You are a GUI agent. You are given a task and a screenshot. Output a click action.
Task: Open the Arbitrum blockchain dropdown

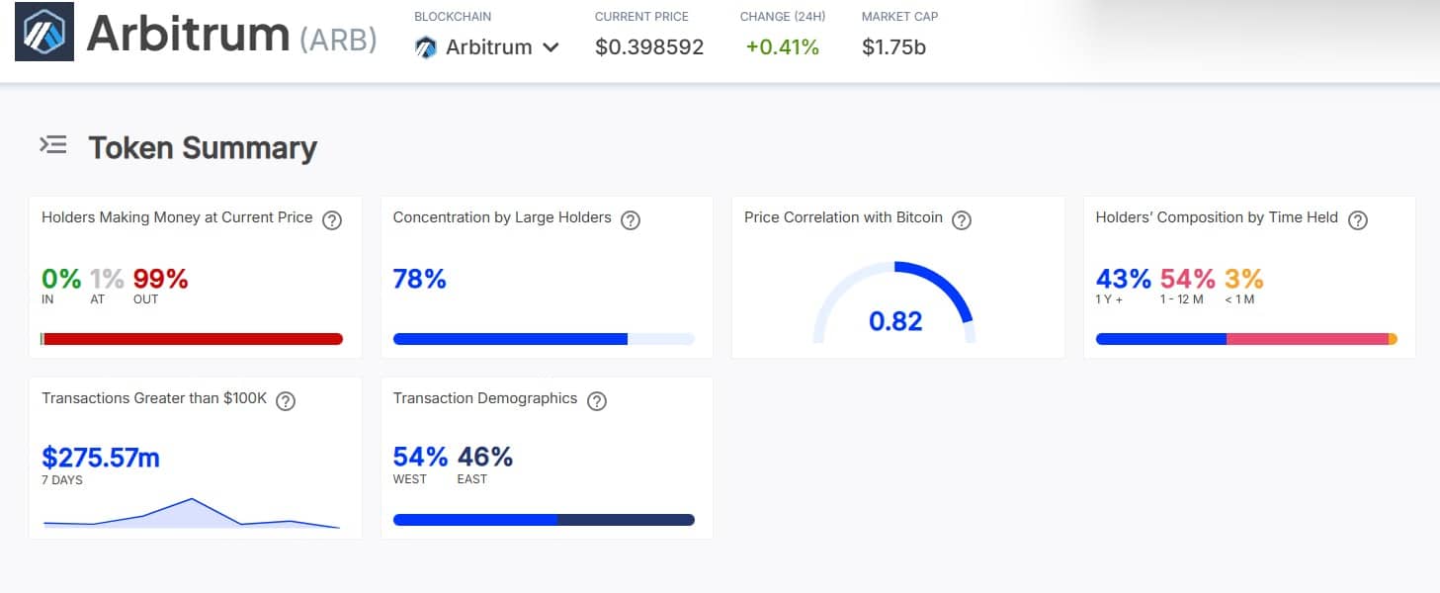[487, 46]
